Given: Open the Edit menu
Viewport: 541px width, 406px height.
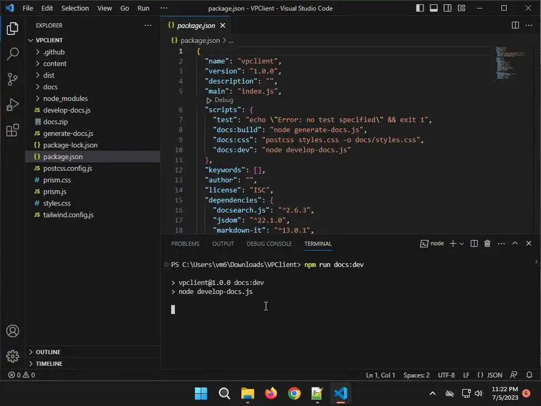Looking at the screenshot, I should pyautogui.click(x=47, y=8).
